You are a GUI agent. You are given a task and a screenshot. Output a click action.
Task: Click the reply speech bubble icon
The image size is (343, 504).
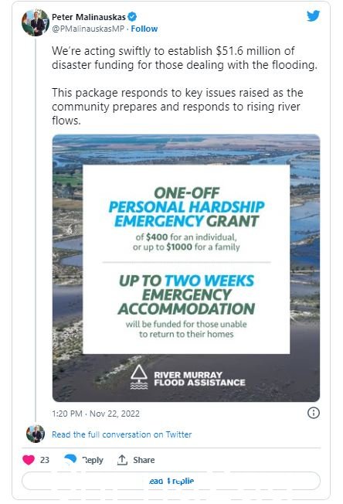[70, 459]
